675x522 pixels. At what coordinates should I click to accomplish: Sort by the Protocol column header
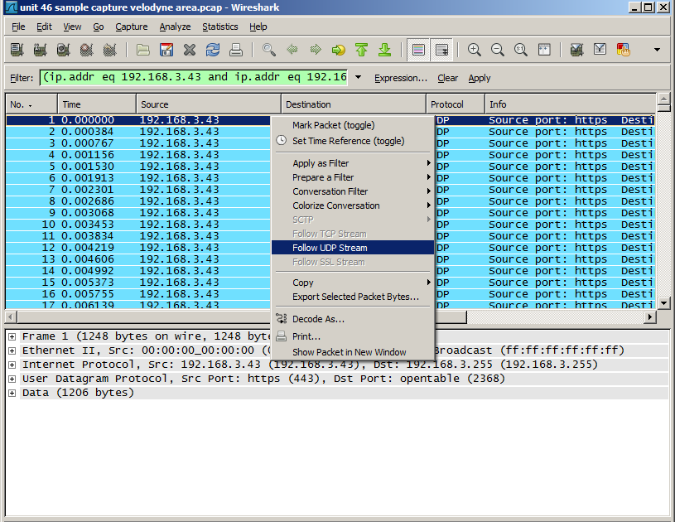click(456, 104)
